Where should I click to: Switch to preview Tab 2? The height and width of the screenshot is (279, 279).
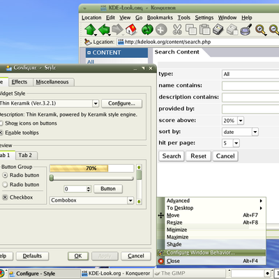[x=25, y=156]
